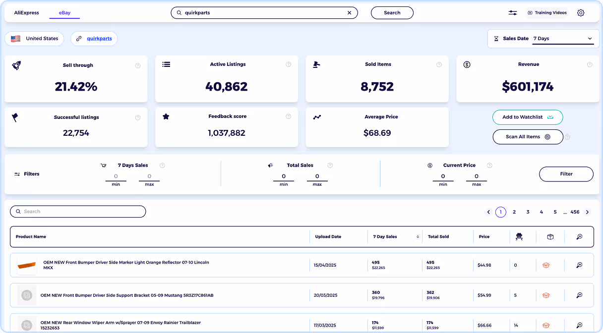Switch to eBay tab
603x333 pixels.
(x=64, y=13)
